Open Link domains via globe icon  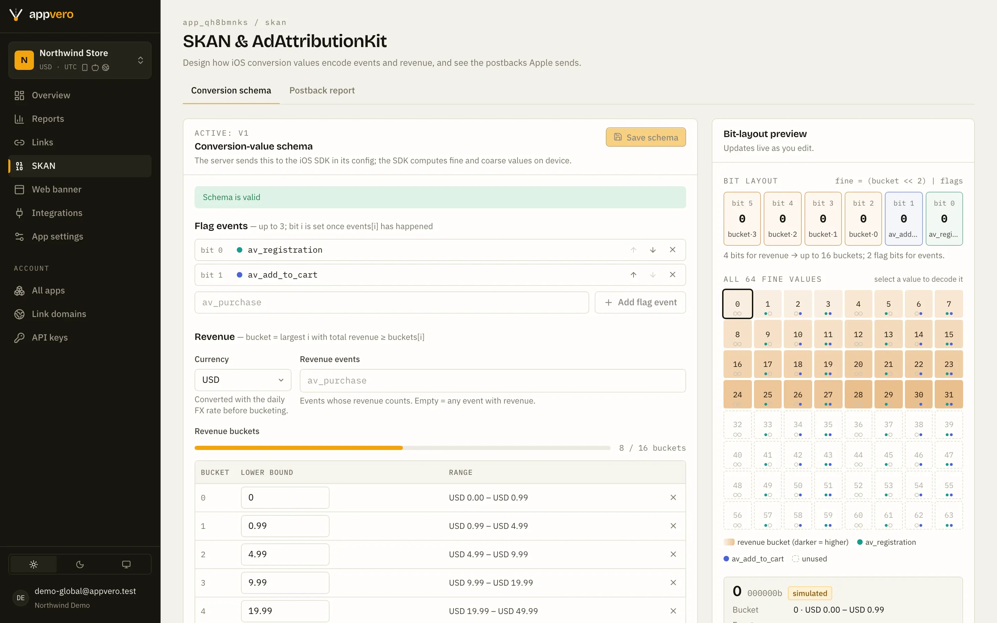pos(19,314)
